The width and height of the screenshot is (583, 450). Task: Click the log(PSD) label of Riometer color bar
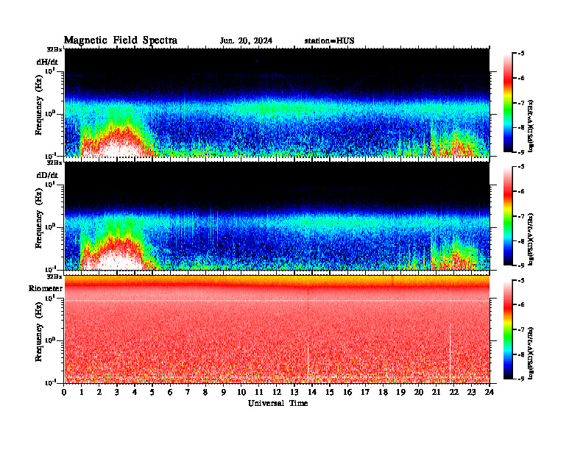(x=531, y=353)
